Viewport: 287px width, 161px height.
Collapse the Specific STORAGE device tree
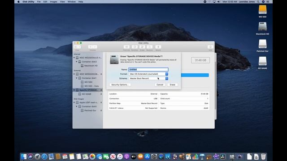[74, 90]
